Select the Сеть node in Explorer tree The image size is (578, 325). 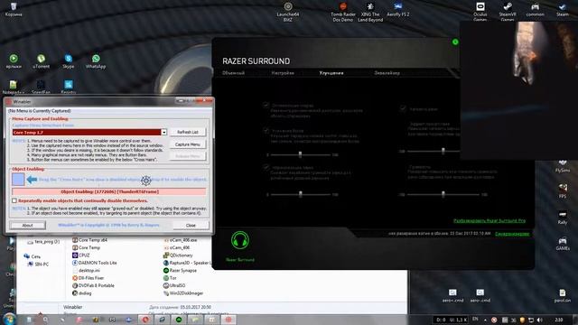tap(33, 256)
